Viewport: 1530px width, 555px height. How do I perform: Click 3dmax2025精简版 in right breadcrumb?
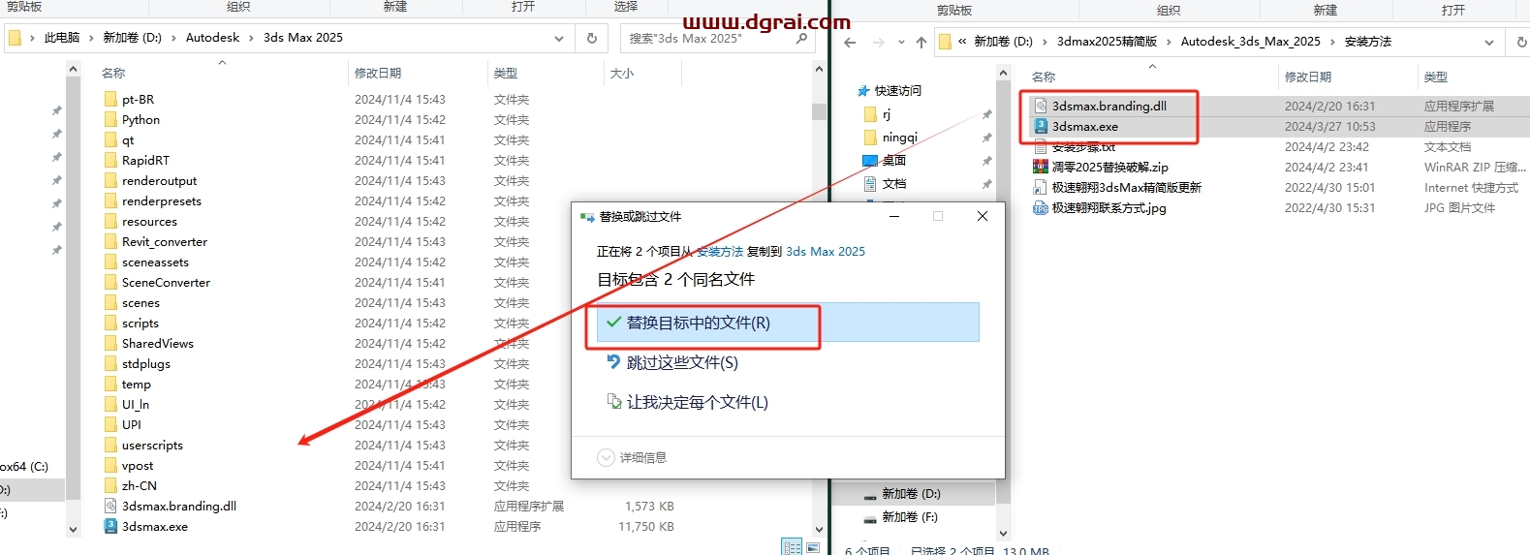(x=1107, y=42)
